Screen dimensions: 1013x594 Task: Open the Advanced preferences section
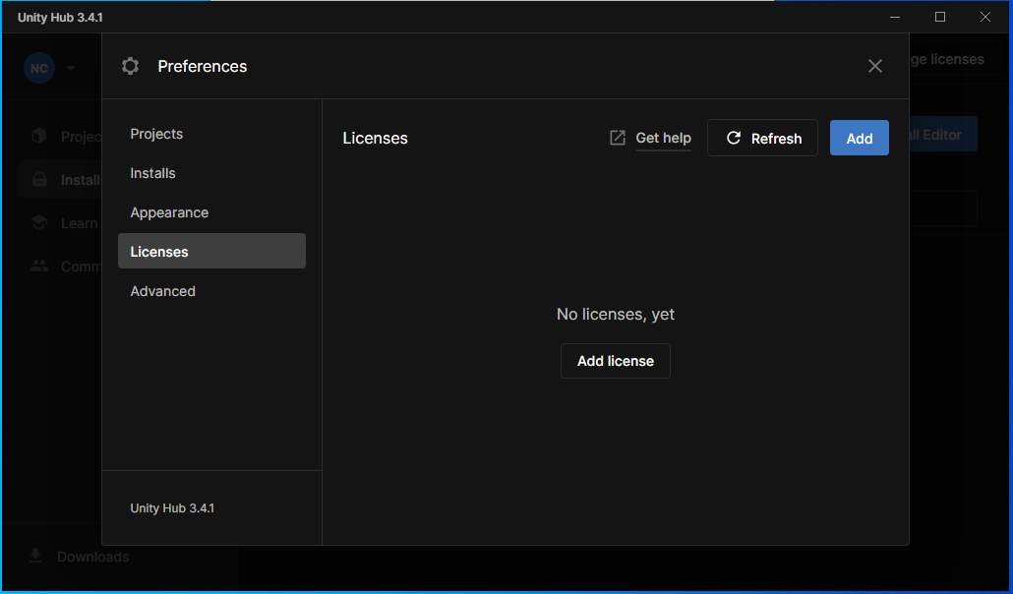(x=211, y=291)
